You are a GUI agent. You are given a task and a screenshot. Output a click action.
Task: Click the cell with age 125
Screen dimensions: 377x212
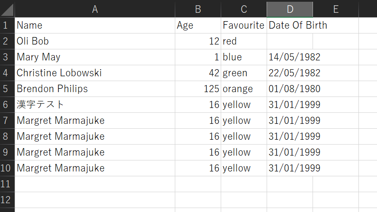coord(198,89)
